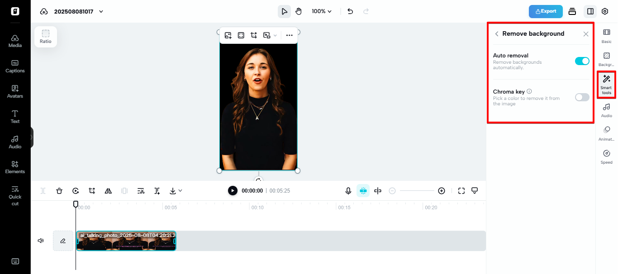Click the keyboard shortcuts icon at bottom left

[x=15, y=261]
